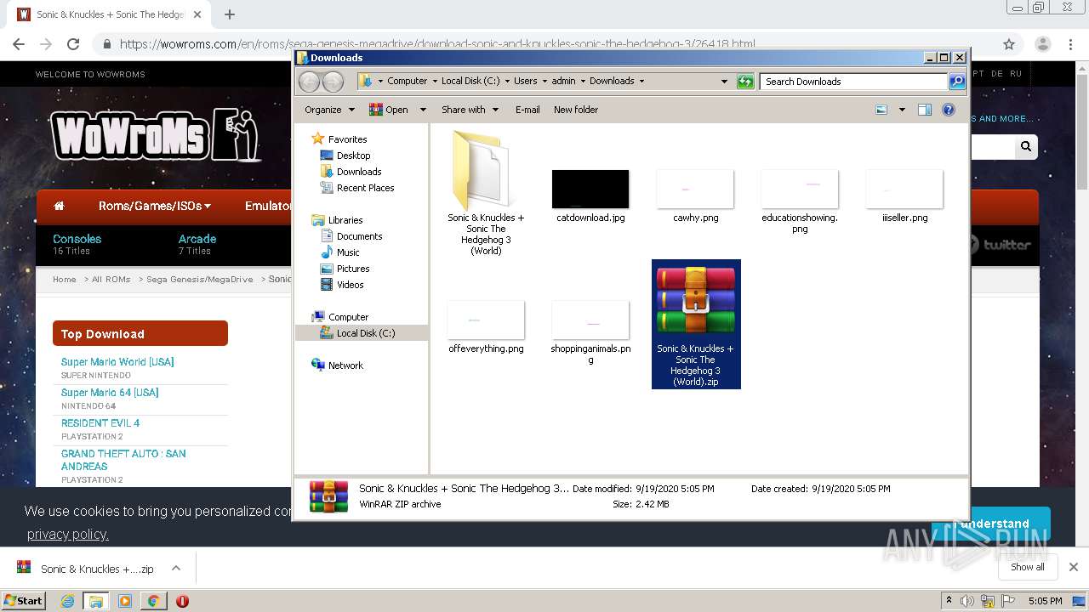
Task: Open Roms/Games/ISOs menu on website
Action: 155,206
